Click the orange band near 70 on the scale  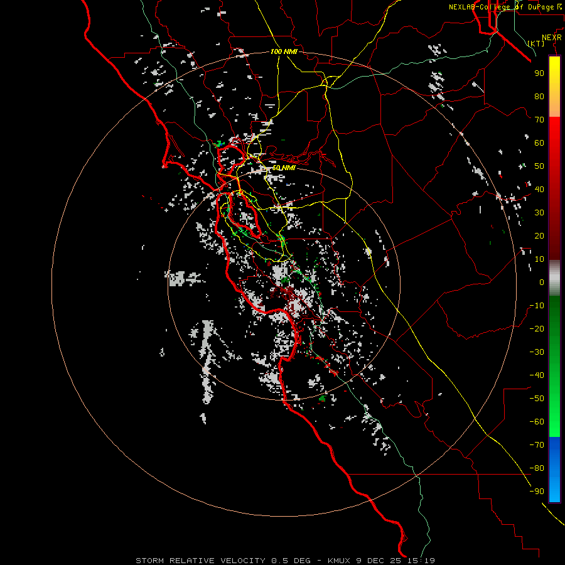[554, 108]
